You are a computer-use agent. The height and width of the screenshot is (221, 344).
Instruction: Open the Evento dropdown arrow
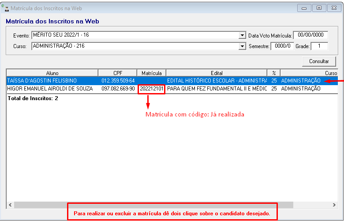click(x=242, y=35)
